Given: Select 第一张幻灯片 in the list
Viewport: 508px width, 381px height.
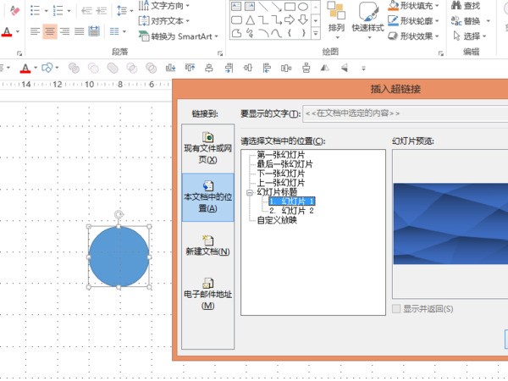Looking at the screenshot, I should click(280, 155).
